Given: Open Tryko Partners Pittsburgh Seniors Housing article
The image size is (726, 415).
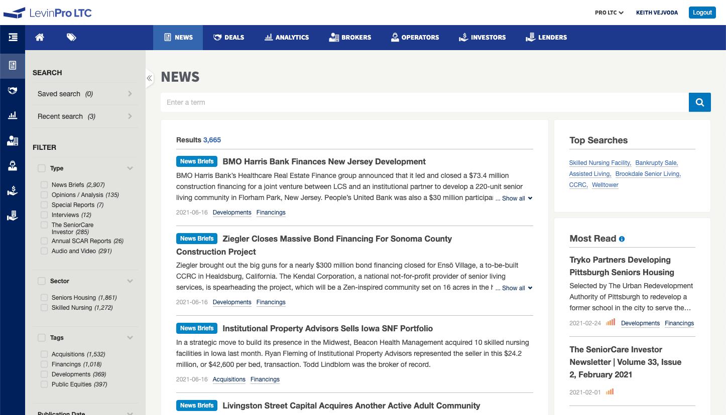Looking at the screenshot, I should coord(622,266).
